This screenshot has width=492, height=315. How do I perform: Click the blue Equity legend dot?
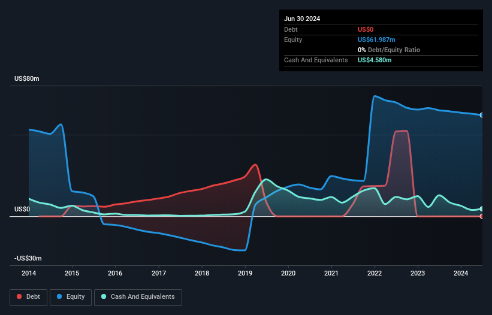point(59,296)
